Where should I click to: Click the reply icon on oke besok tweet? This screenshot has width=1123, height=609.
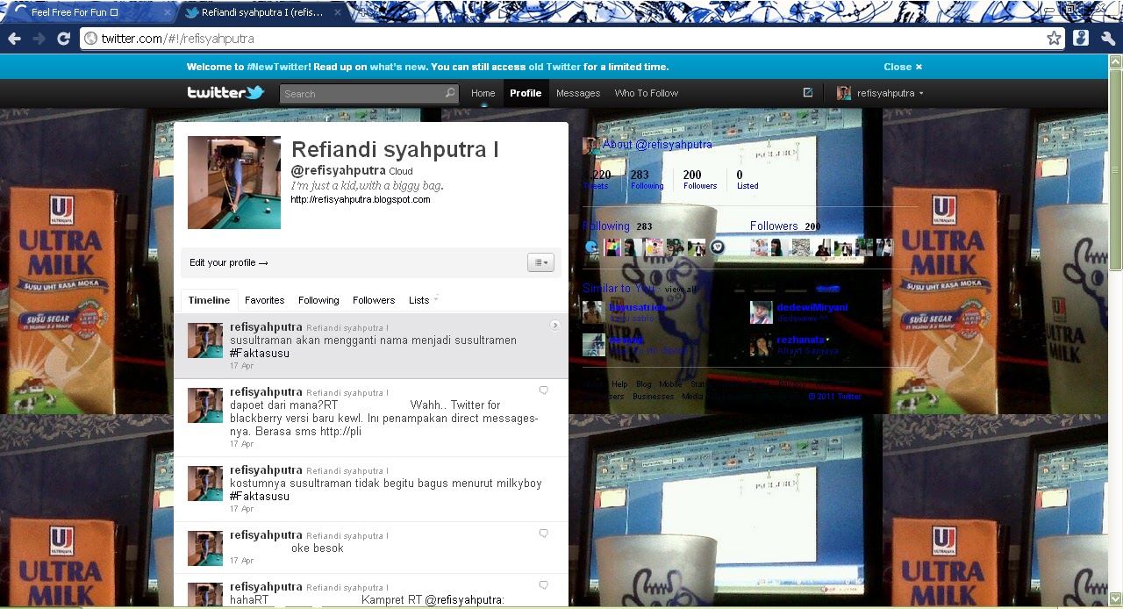543,534
